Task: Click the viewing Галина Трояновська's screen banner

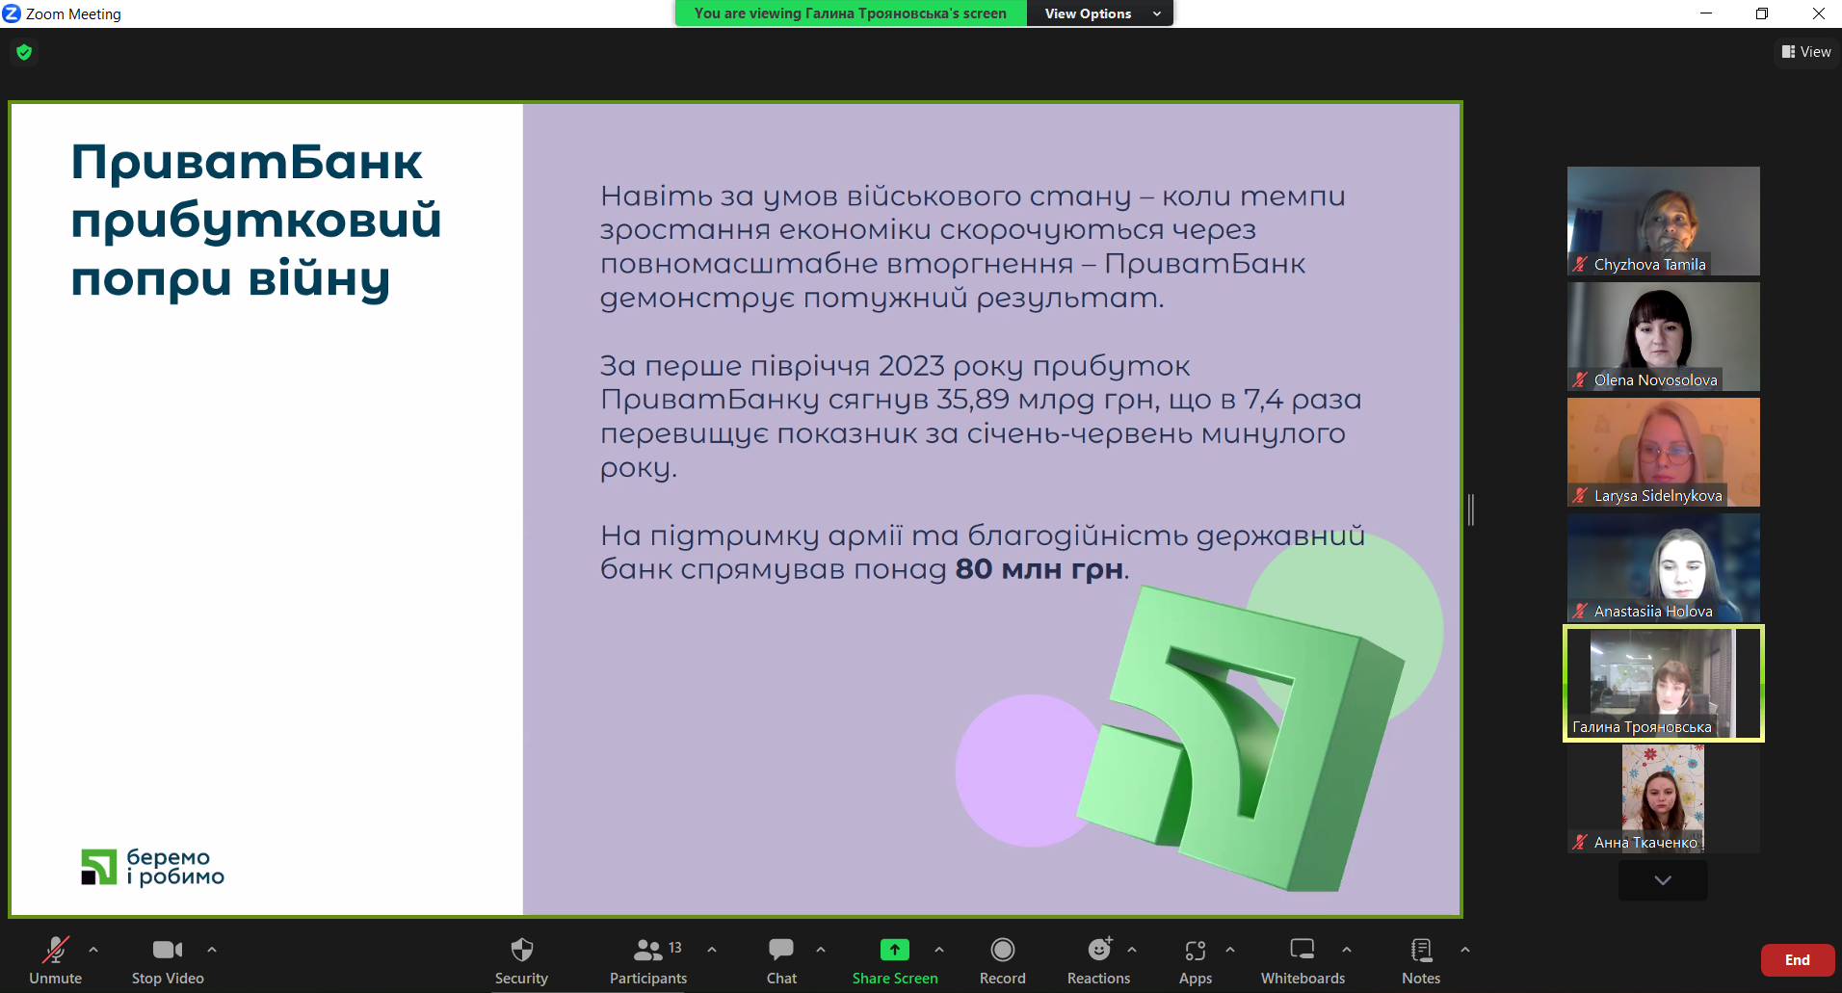Action: (851, 13)
